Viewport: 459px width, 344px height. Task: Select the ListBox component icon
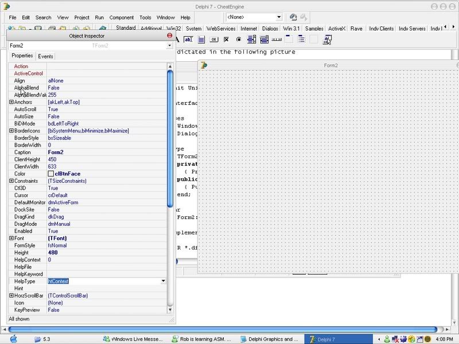tap(252, 40)
